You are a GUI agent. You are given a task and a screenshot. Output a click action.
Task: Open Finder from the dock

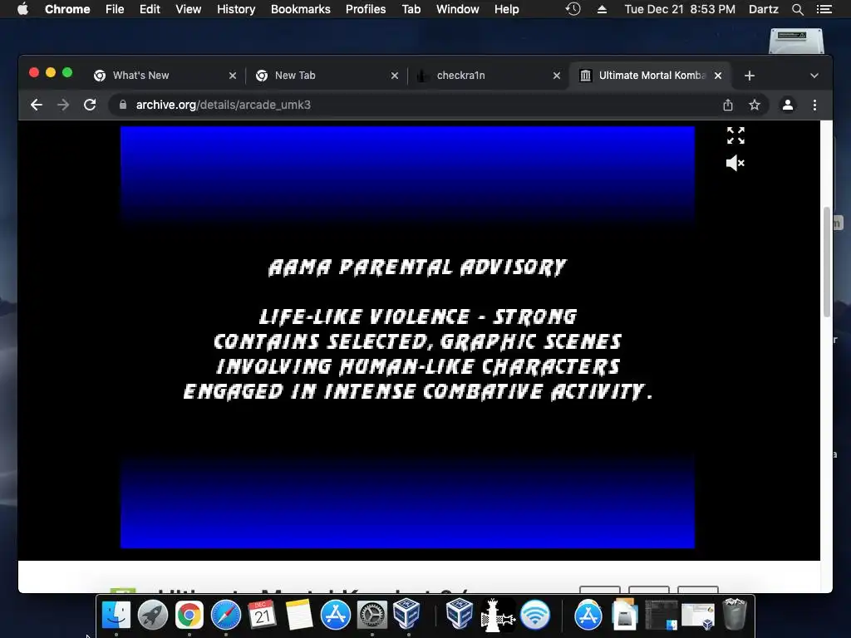coord(116,615)
